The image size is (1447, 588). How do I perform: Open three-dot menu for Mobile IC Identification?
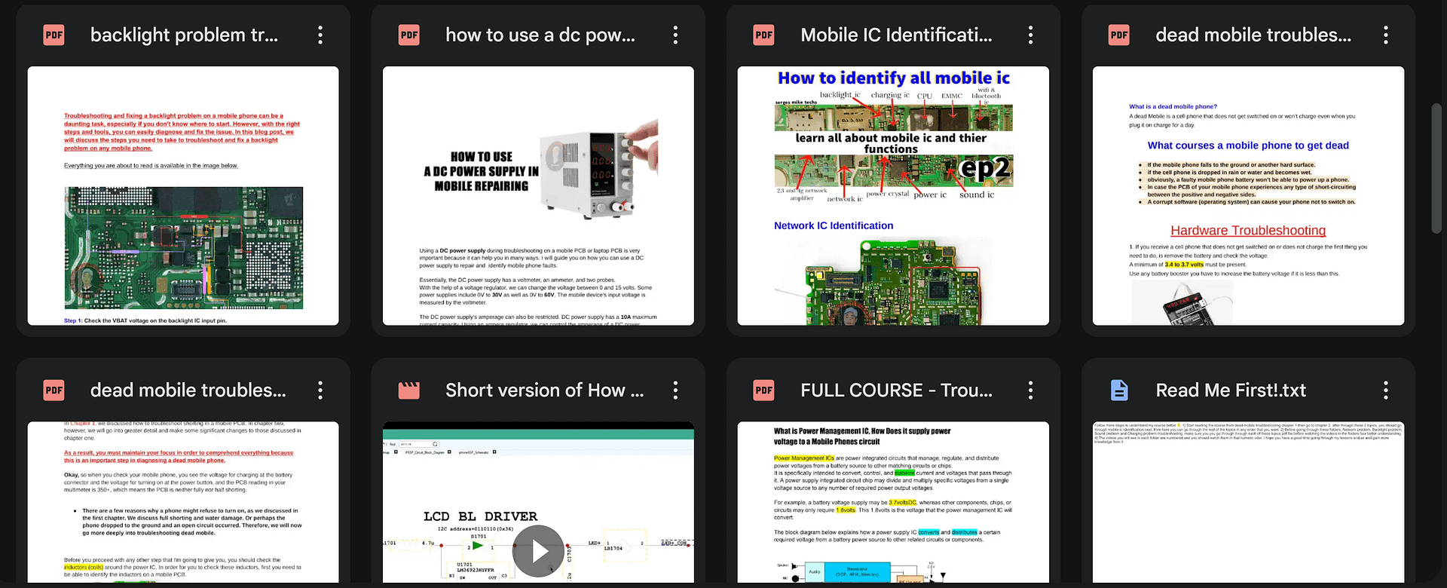click(1030, 35)
